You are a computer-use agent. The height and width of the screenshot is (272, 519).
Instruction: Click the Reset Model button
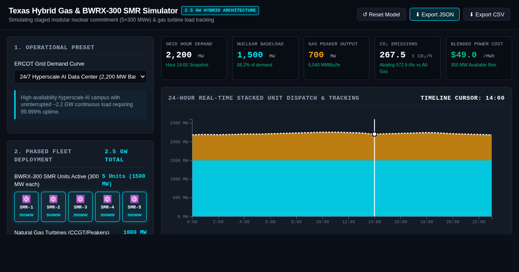click(x=381, y=14)
